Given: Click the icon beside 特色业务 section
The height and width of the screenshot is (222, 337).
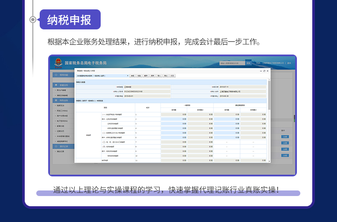Looking at the screenshot, I should pyautogui.click(x=55, y=100).
